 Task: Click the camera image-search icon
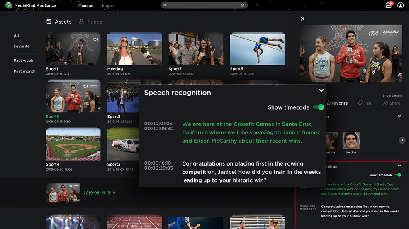pyautogui.click(x=243, y=5)
